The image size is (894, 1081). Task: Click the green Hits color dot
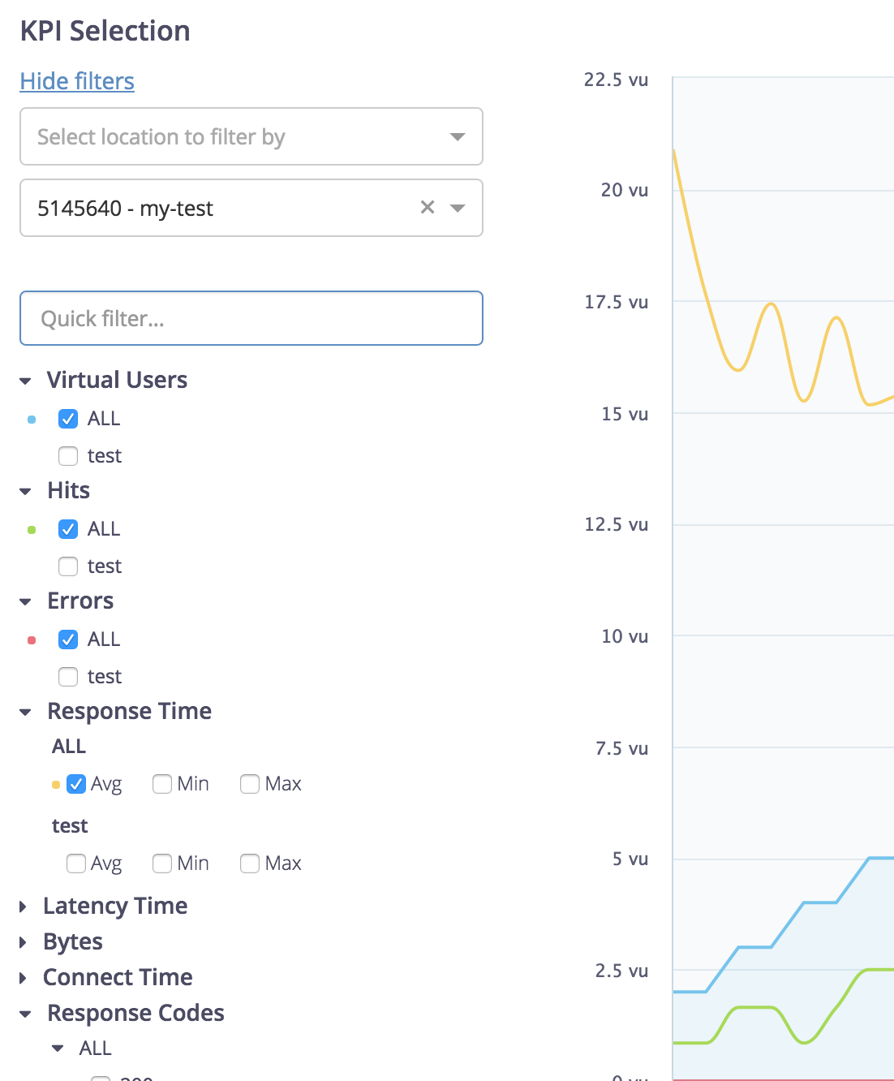(32, 530)
